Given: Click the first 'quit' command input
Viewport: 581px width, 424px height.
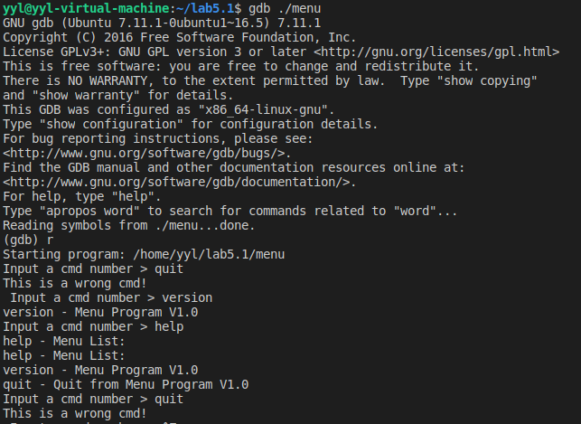Looking at the screenshot, I should coord(169,269).
